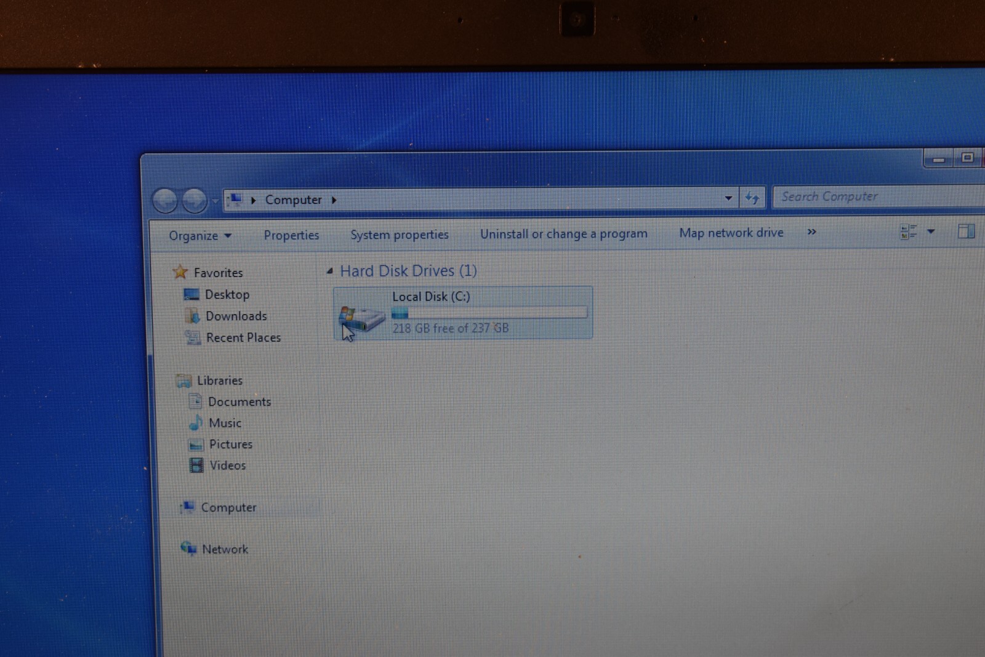Screen dimensions: 985x657
Task: Click the Documents library icon
Action: [x=195, y=401]
